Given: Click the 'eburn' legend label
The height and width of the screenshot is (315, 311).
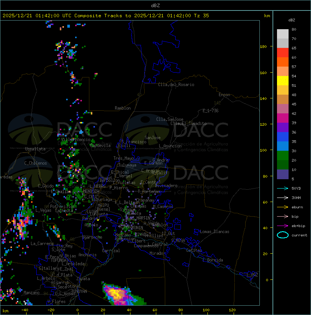Looking at the screenshot, I should (x=297, y=207).
